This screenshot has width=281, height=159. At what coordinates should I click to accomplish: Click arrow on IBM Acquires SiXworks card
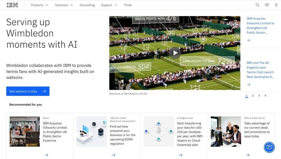pos(46,155)
